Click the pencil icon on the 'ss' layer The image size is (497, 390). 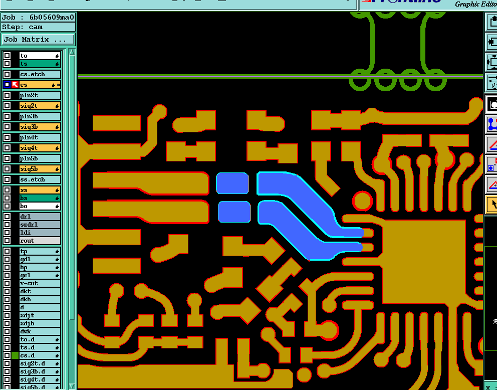pos(57,190)
